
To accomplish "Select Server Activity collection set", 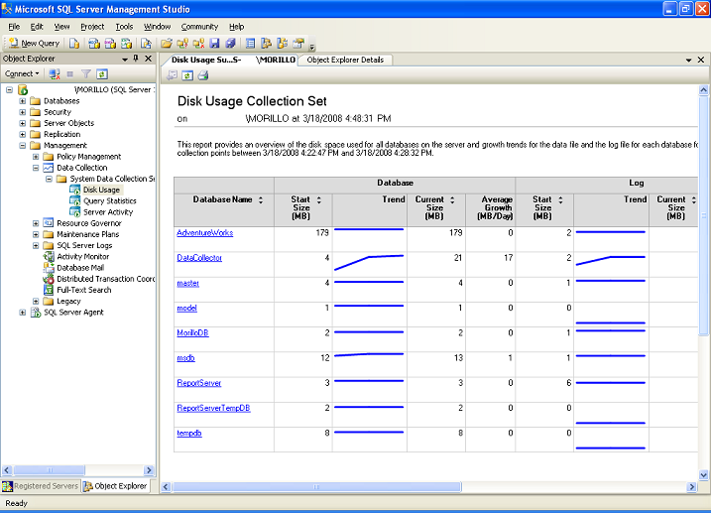I will (x=108, y=211).
